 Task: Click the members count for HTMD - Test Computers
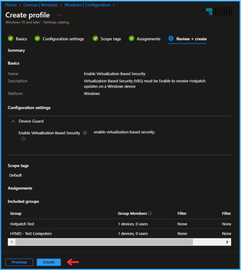click(133, 234)
